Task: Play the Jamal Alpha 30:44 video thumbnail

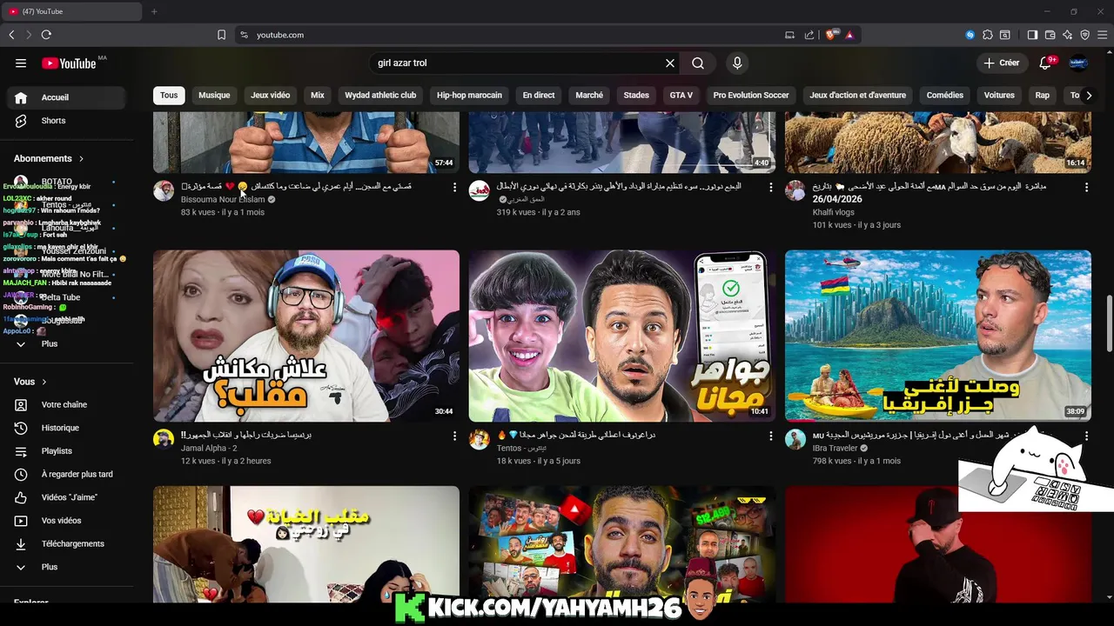Action: point(306,336)
